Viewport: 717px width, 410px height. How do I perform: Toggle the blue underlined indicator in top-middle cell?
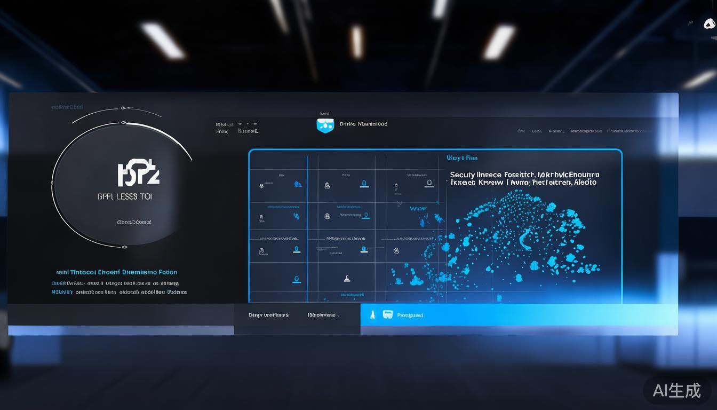(364, 184)
